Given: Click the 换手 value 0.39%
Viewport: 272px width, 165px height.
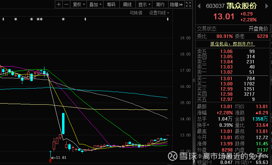Looking at the screenshot, I should tap(226, 125).
